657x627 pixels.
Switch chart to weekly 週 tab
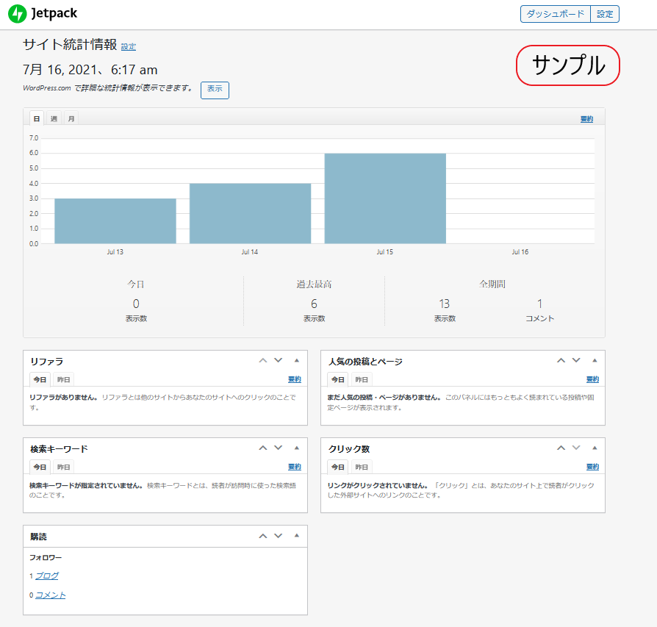point(54,118)
